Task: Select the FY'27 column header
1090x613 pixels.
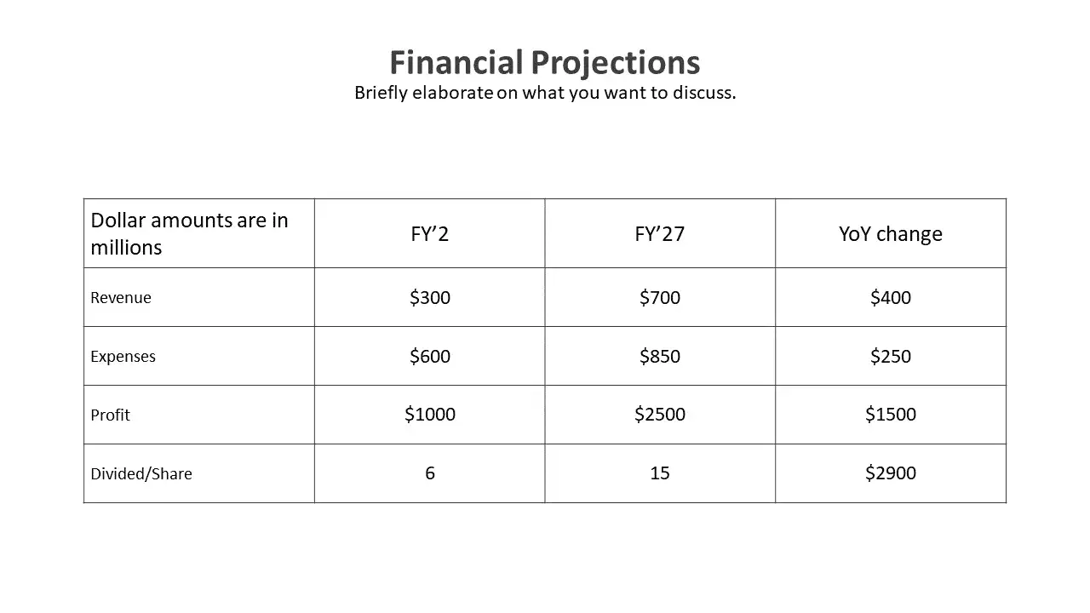Action: [660, 233]
